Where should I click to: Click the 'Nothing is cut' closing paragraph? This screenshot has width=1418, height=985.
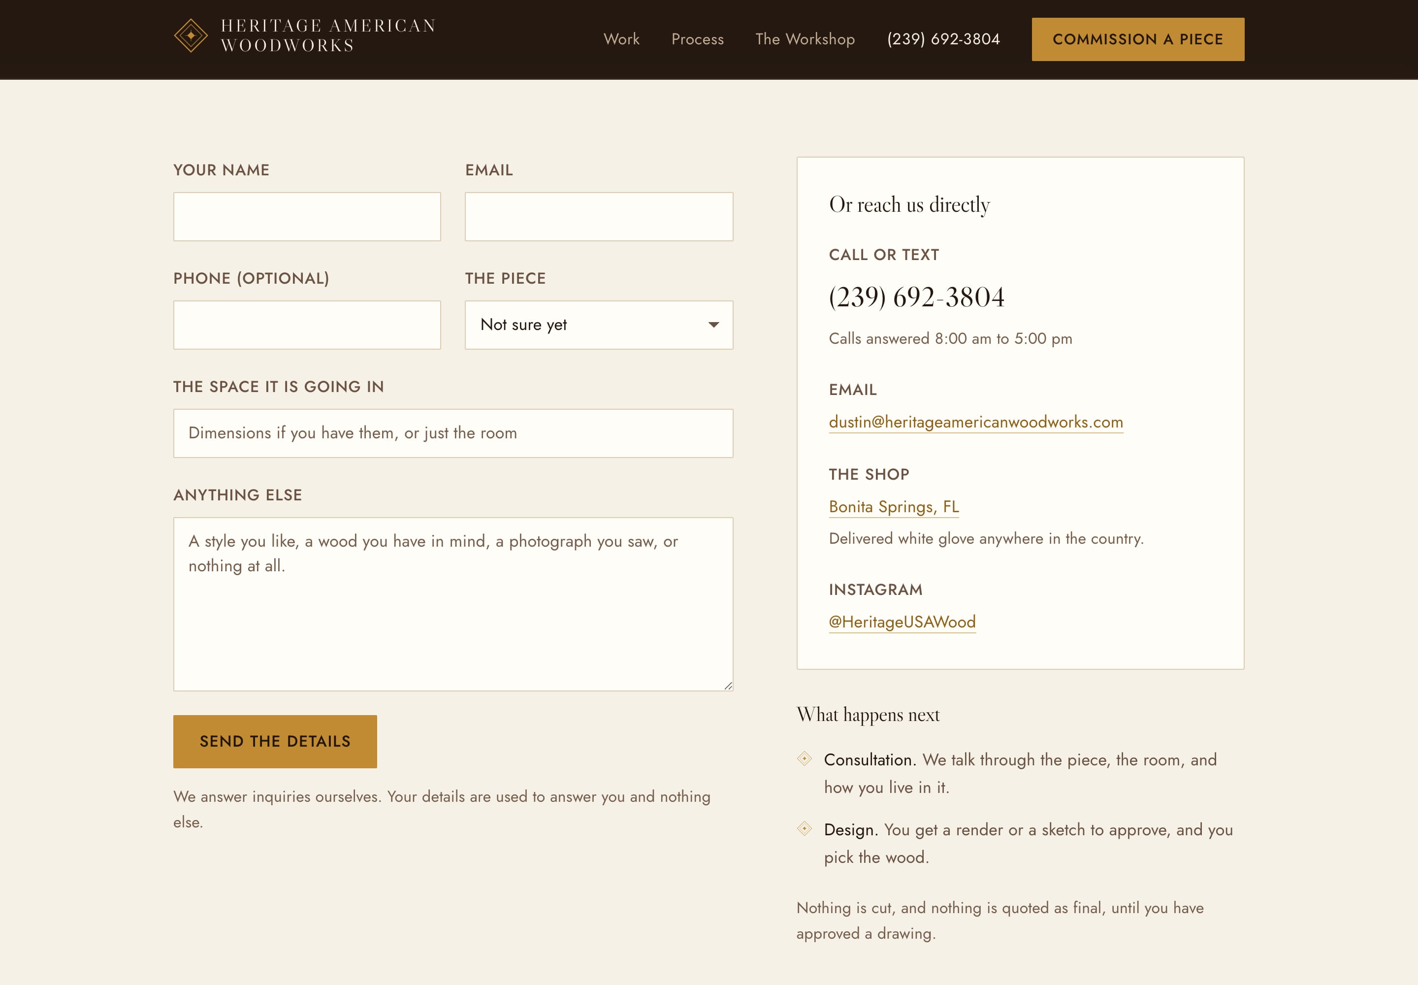pyautogui.click(x=1000, y=921)
